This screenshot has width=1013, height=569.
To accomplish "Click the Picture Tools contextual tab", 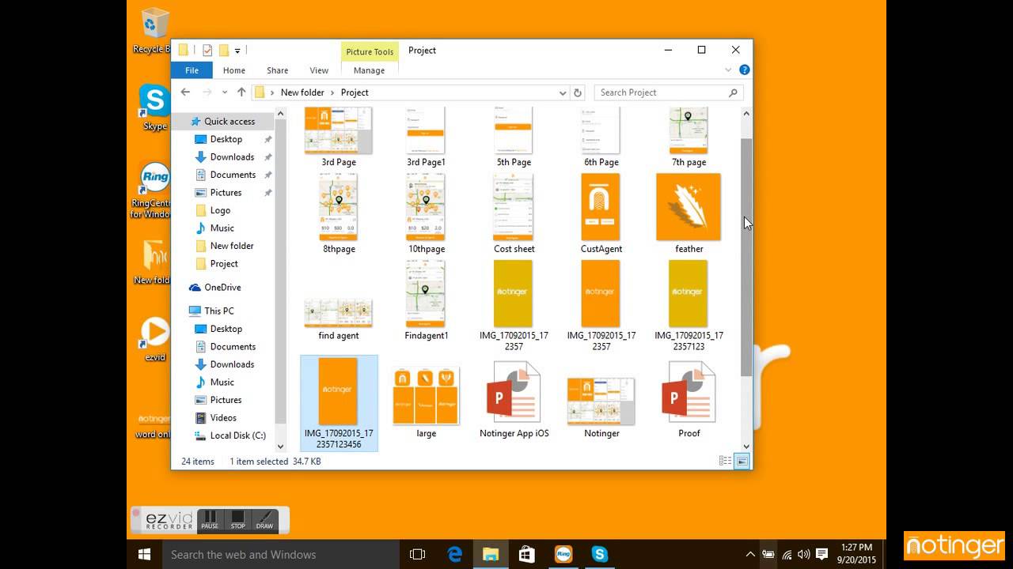I will click(x=370, y=51).
